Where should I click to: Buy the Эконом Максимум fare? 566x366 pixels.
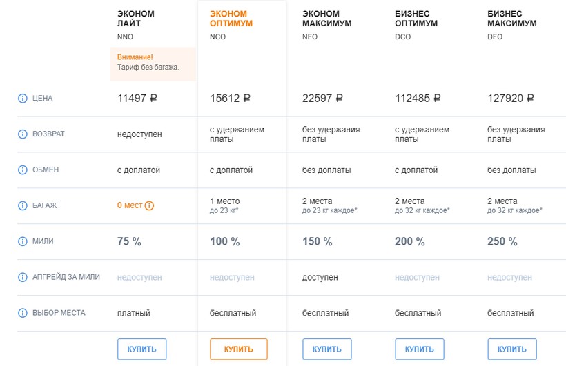326,349
